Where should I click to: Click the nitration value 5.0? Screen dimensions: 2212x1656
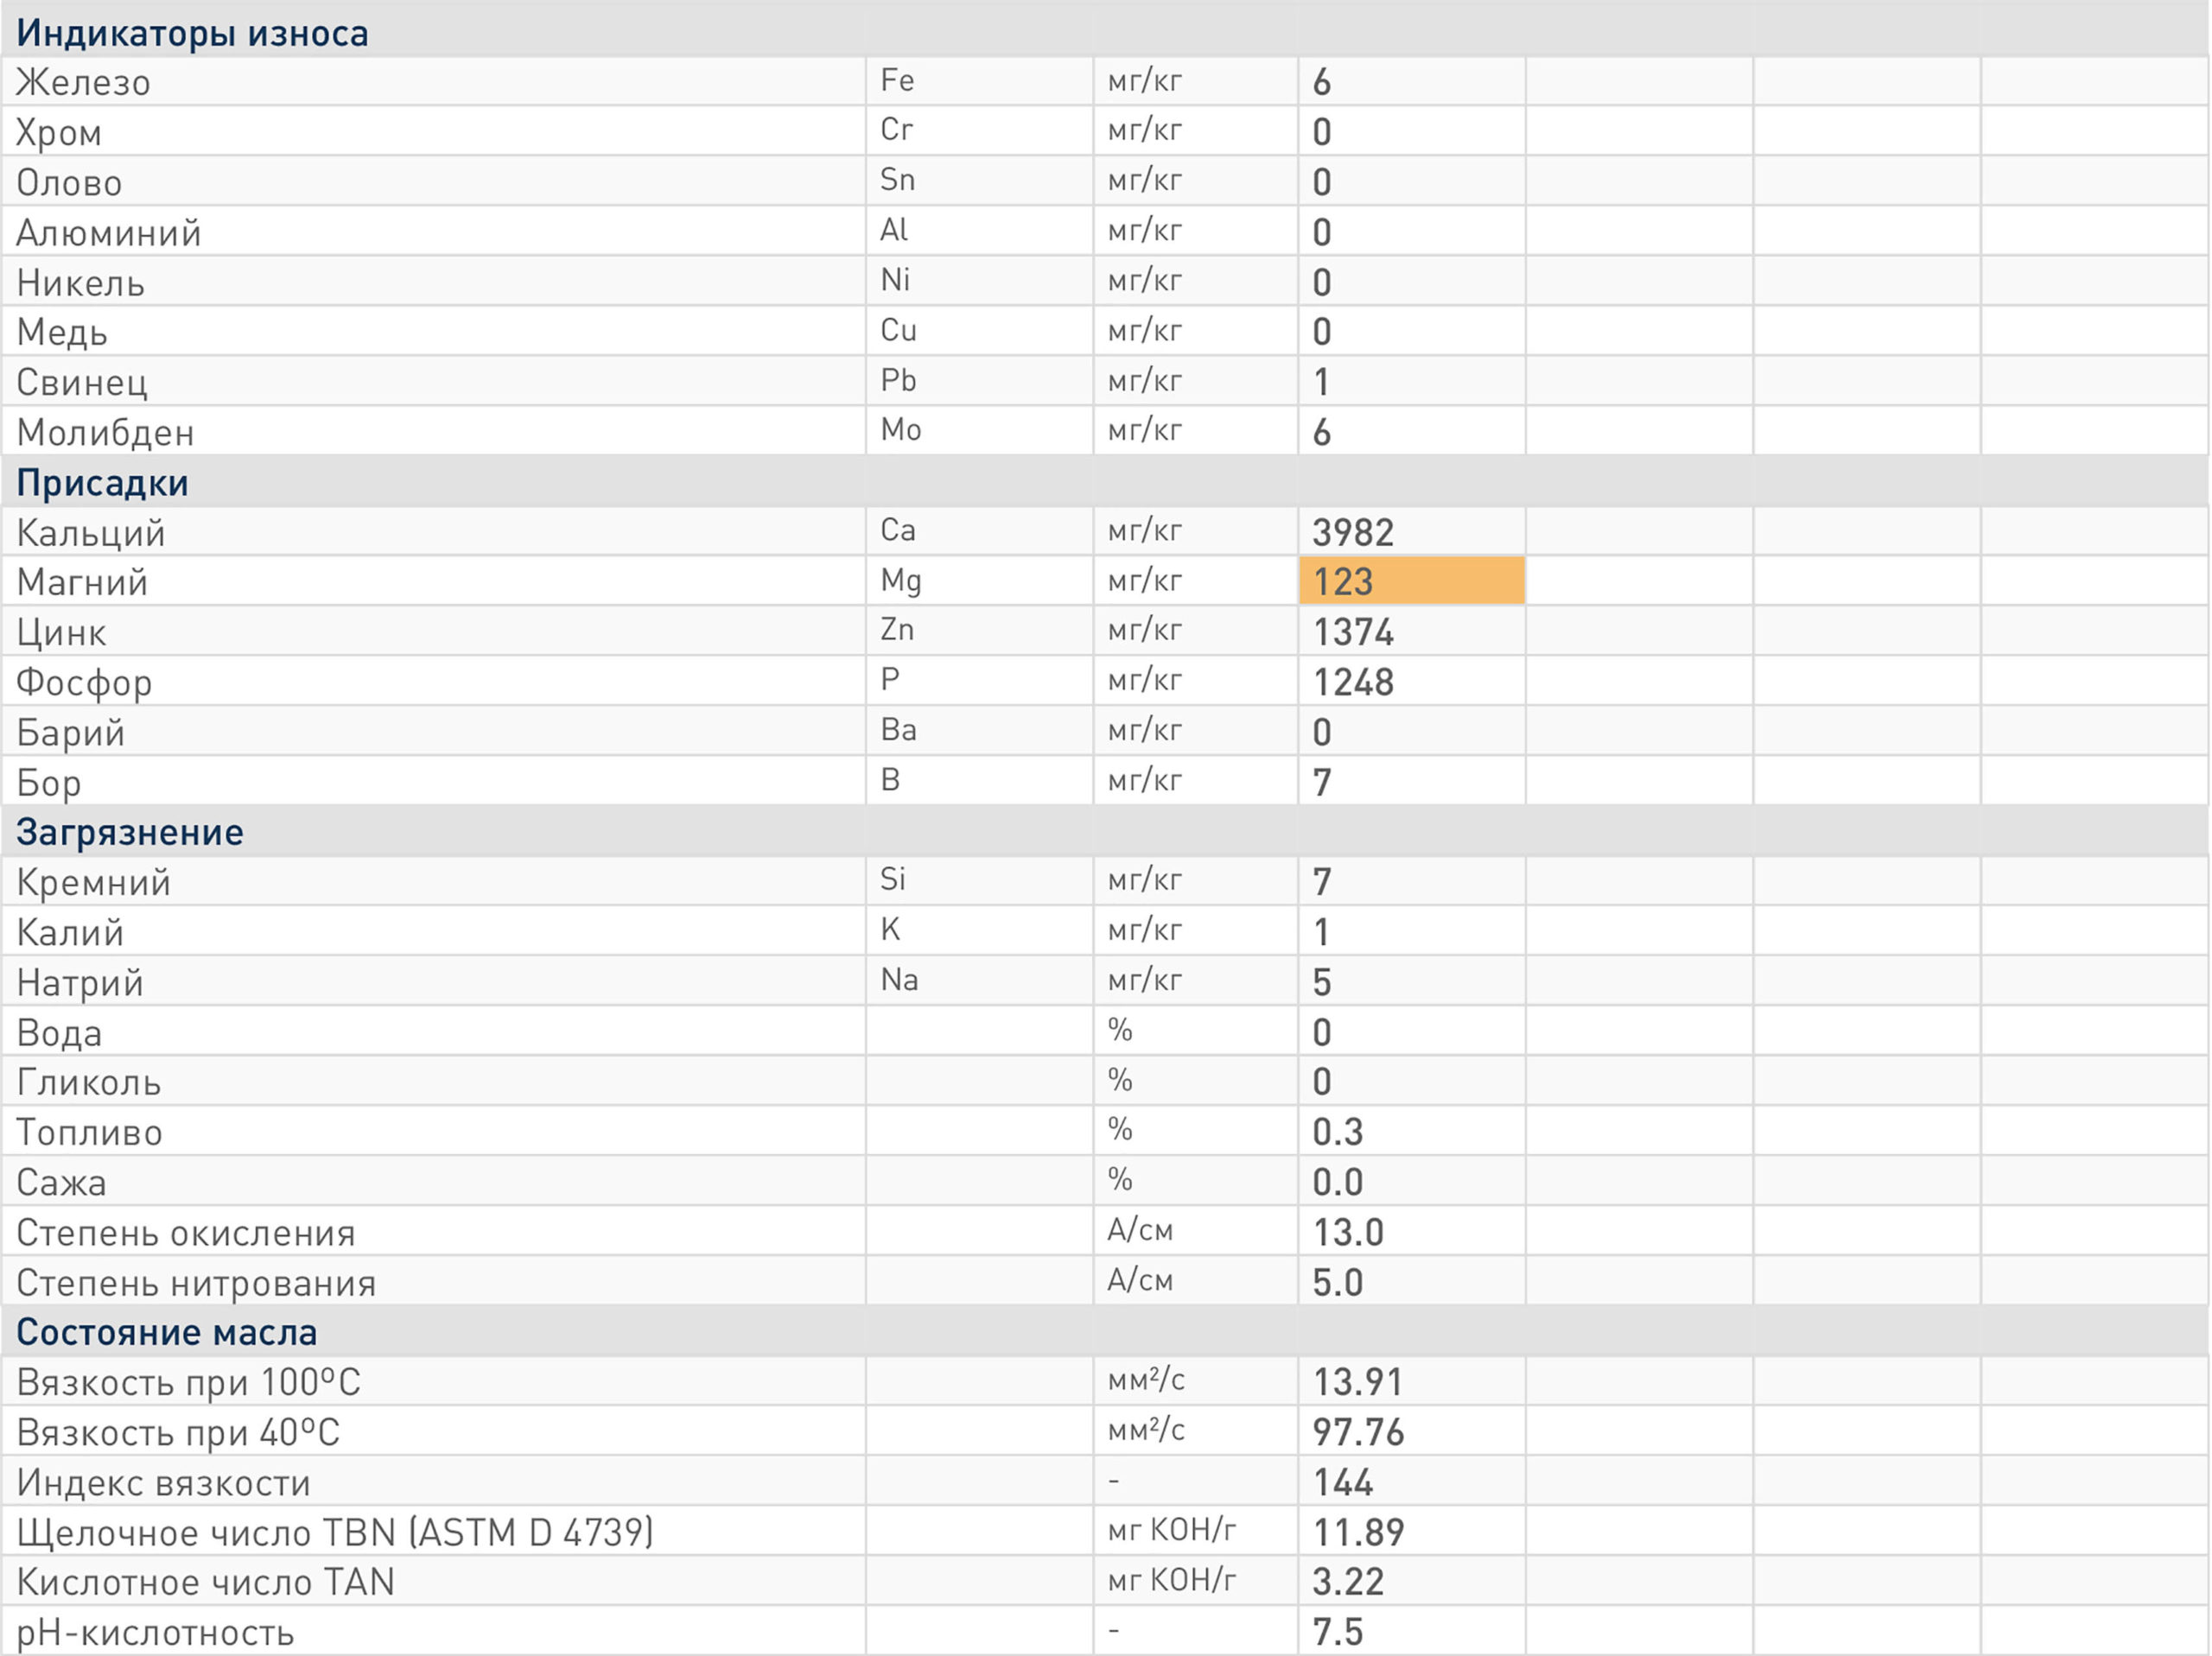(1337, 1282)
